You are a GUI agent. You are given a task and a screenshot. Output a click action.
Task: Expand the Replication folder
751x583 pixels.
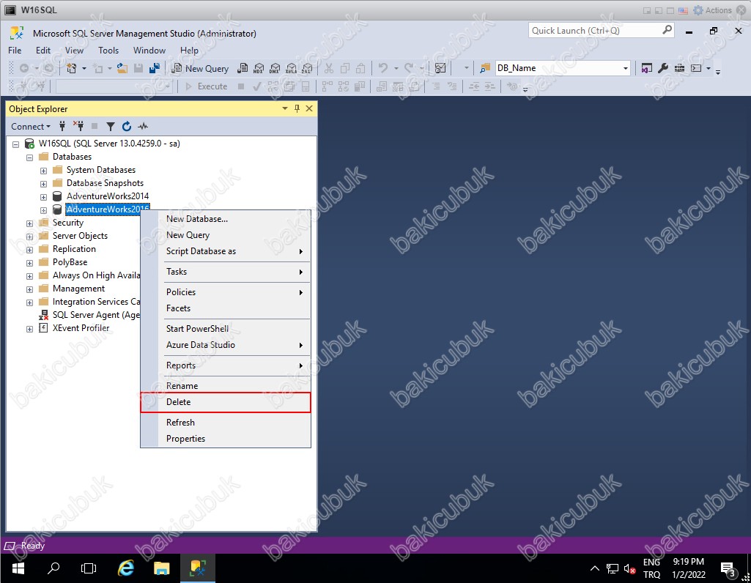[x=30, y=250]
